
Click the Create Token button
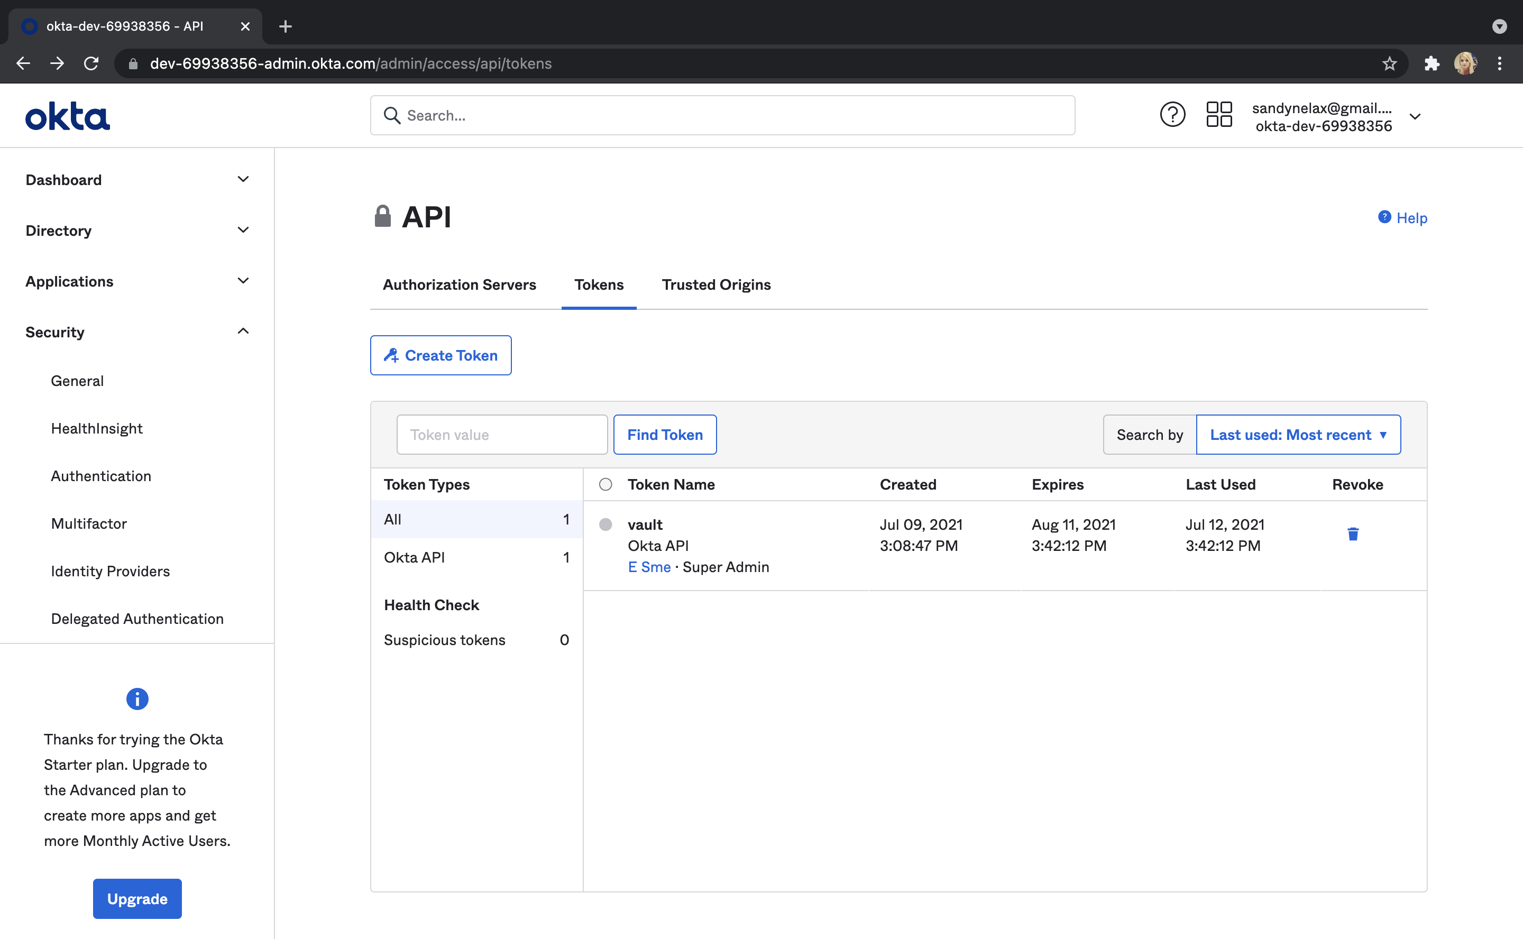[x=441, y=355]
